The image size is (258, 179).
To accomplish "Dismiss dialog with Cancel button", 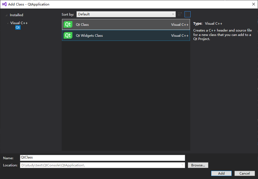I will pos(245,173).
